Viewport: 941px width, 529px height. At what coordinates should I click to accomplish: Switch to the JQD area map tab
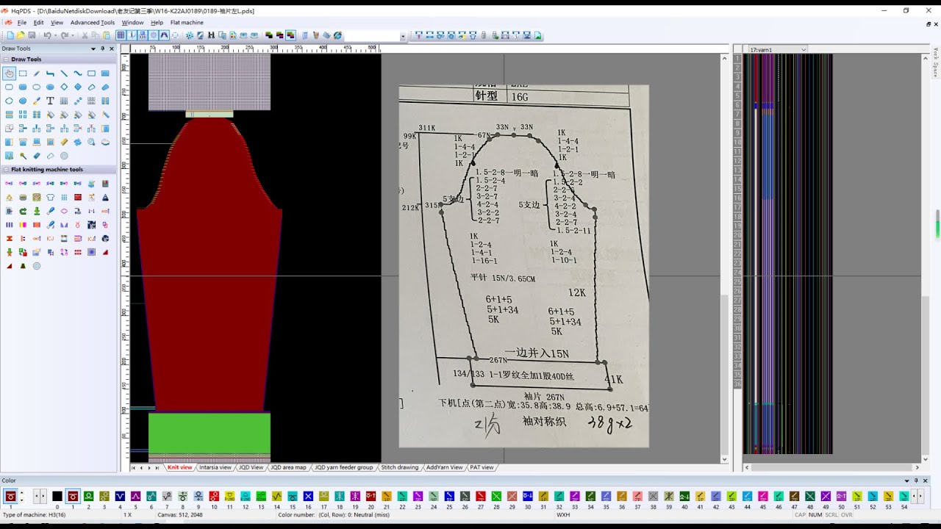[x=288, y=467]
